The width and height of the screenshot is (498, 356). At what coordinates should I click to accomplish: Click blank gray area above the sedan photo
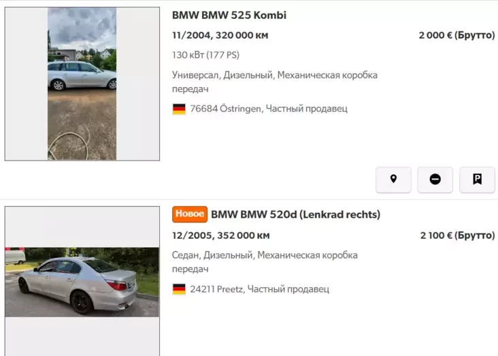[x=82, y=227]
